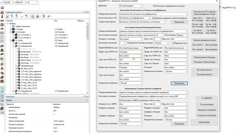Viewport: 236px width, 133px height.
Task: Click the orange sphere icon in left sidebar
Action: click(2, 64)
